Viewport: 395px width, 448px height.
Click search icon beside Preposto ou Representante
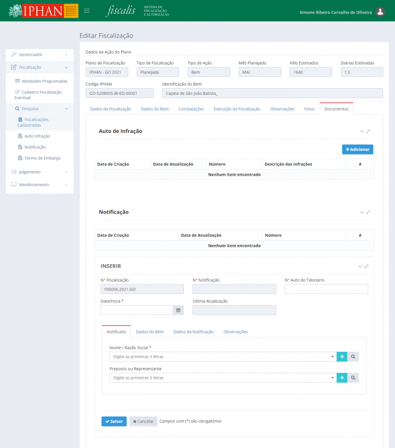[353, 378]
